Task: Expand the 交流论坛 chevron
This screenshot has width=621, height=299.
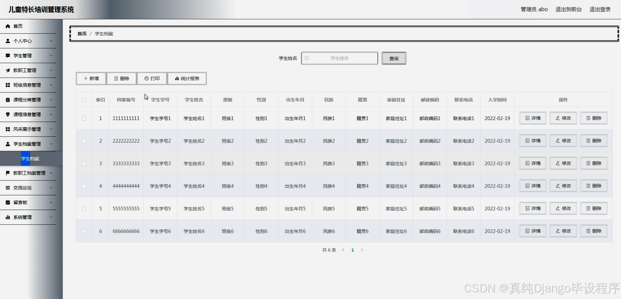Action: (x=51, y=188)
